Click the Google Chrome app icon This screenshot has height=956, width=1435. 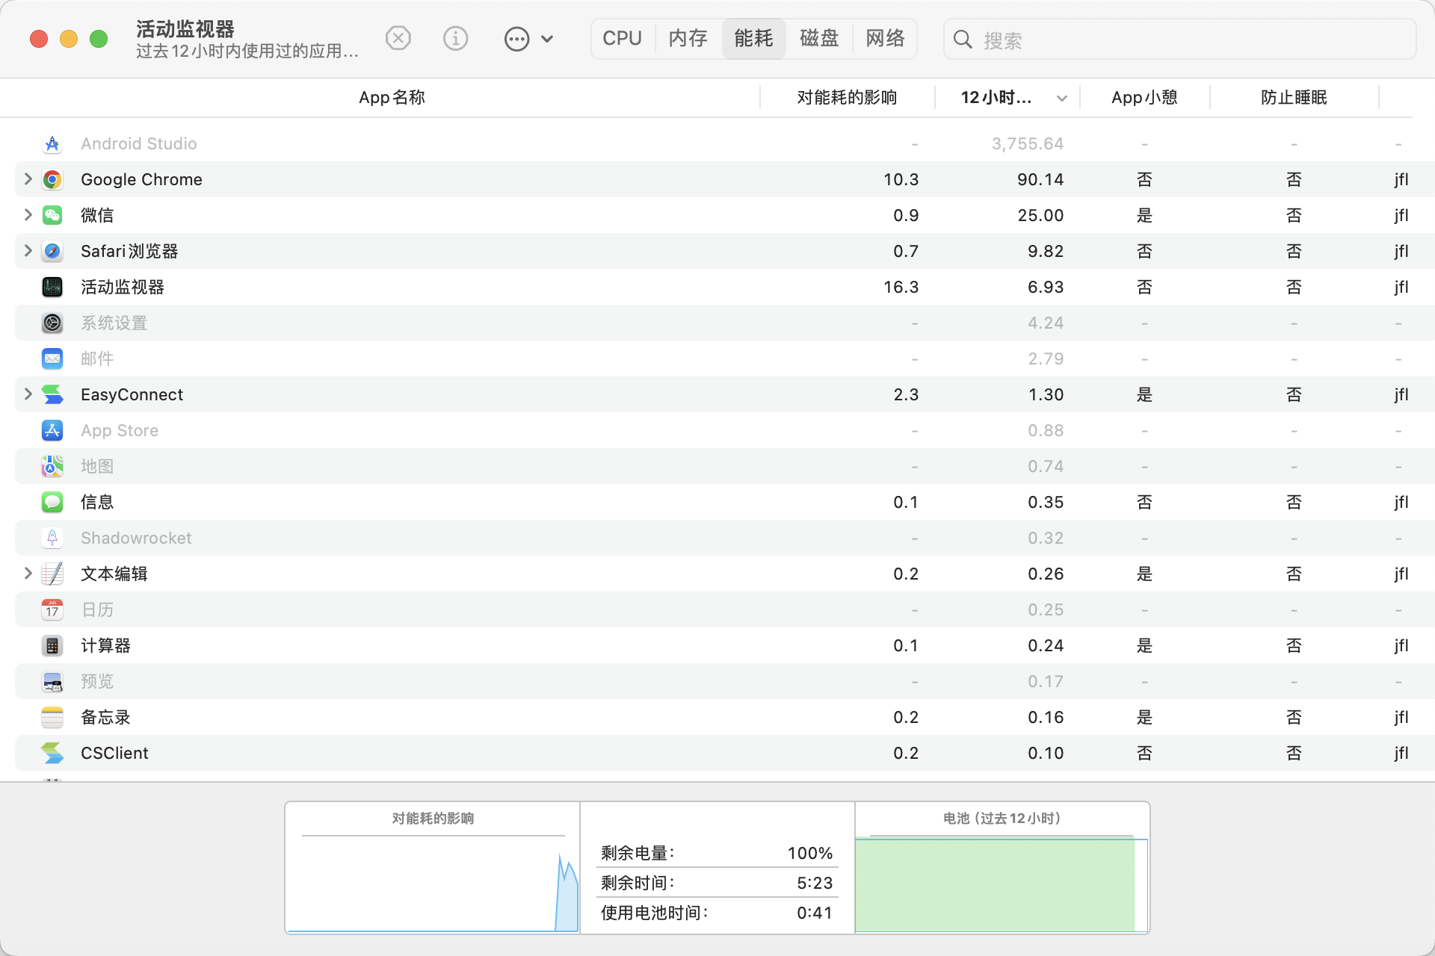[x=52, y=179]
